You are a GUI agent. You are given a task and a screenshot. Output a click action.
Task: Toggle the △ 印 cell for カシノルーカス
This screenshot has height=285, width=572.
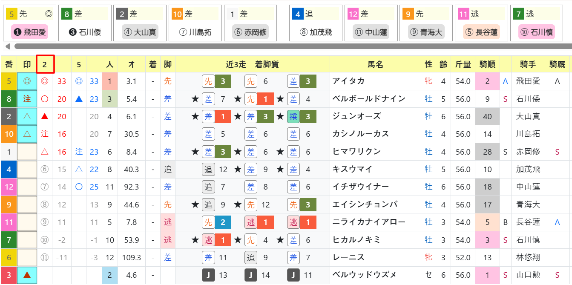coord(27,134)
